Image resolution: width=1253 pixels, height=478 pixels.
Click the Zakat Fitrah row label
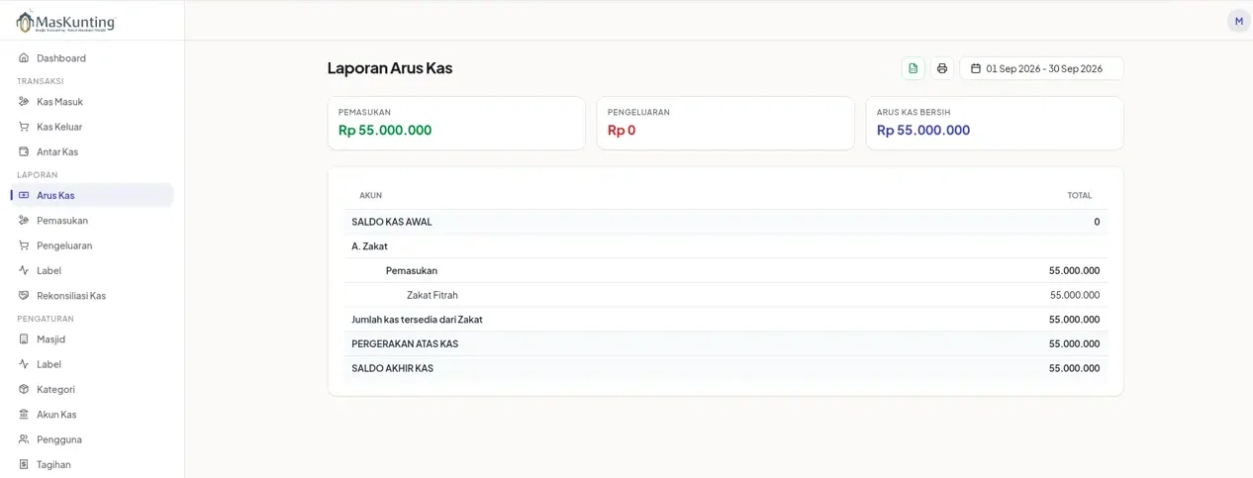433,295
